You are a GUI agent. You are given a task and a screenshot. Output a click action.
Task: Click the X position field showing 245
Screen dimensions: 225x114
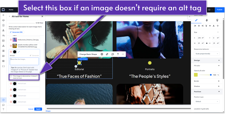200,38
